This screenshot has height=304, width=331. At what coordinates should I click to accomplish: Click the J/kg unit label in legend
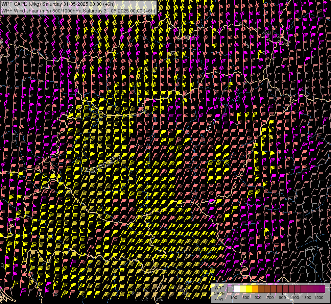219,299
